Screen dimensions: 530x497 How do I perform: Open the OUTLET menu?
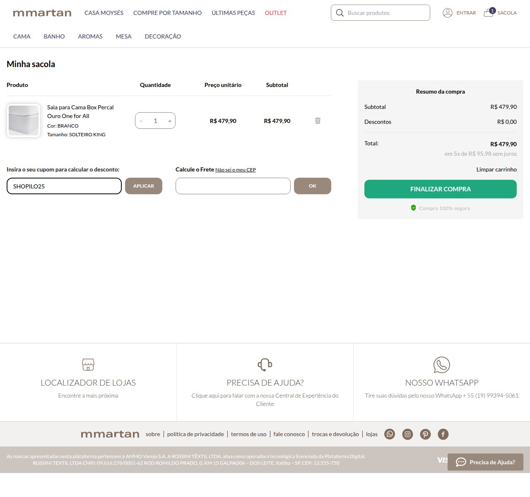tap(276, 13)
